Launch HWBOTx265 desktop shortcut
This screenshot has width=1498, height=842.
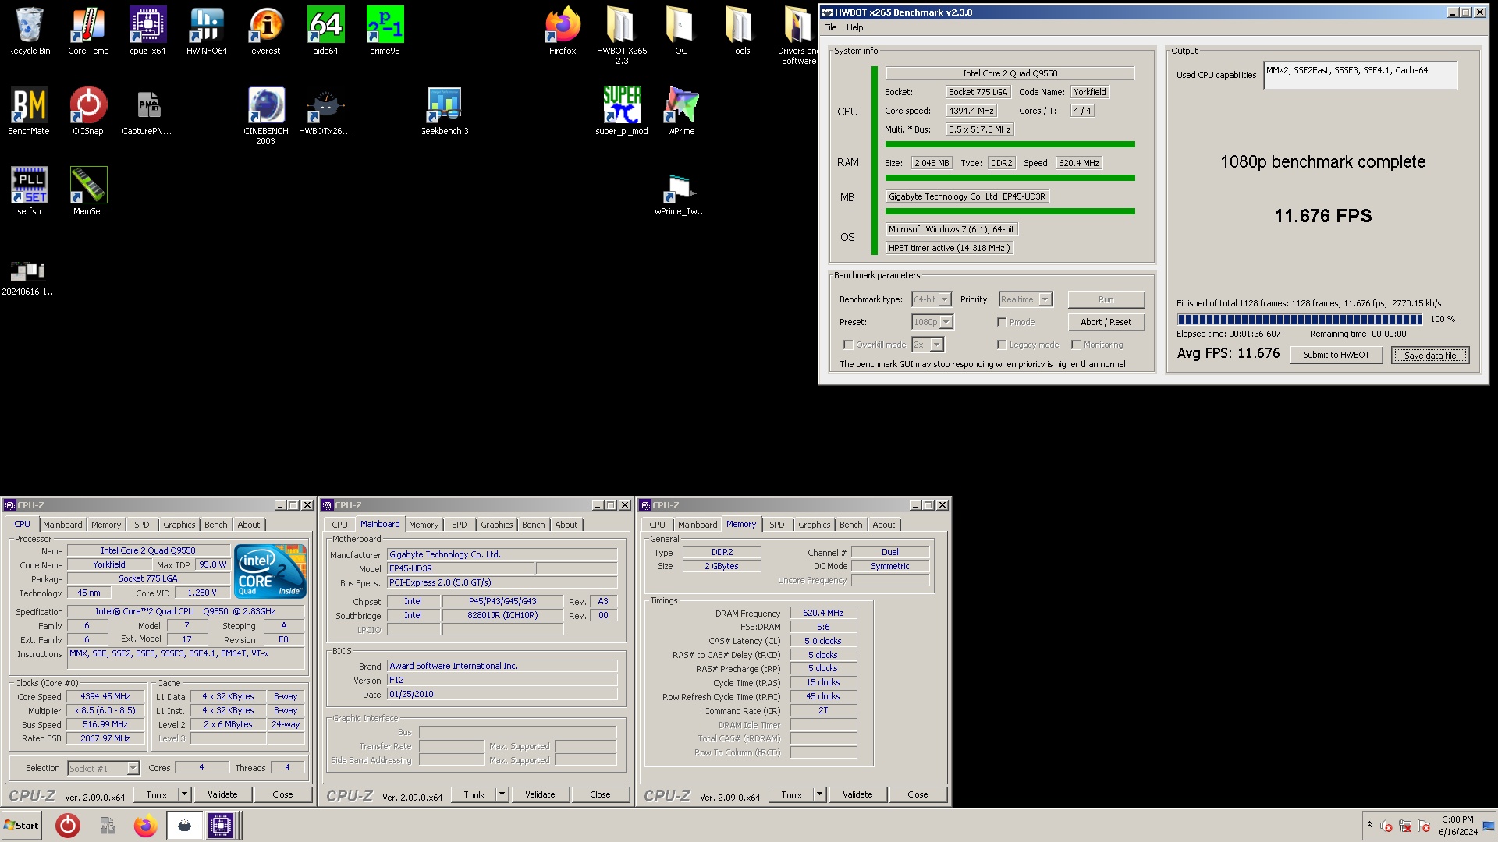(x=325, y=111)
